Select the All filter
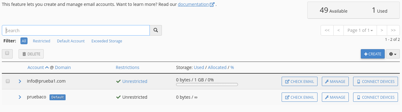Viewport: 402px width, 112px height. [x=24, y=41]
